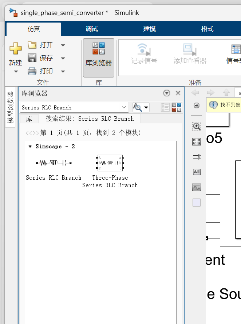Toggle the 库浏览器 Library Browser button

click(99, 58)
